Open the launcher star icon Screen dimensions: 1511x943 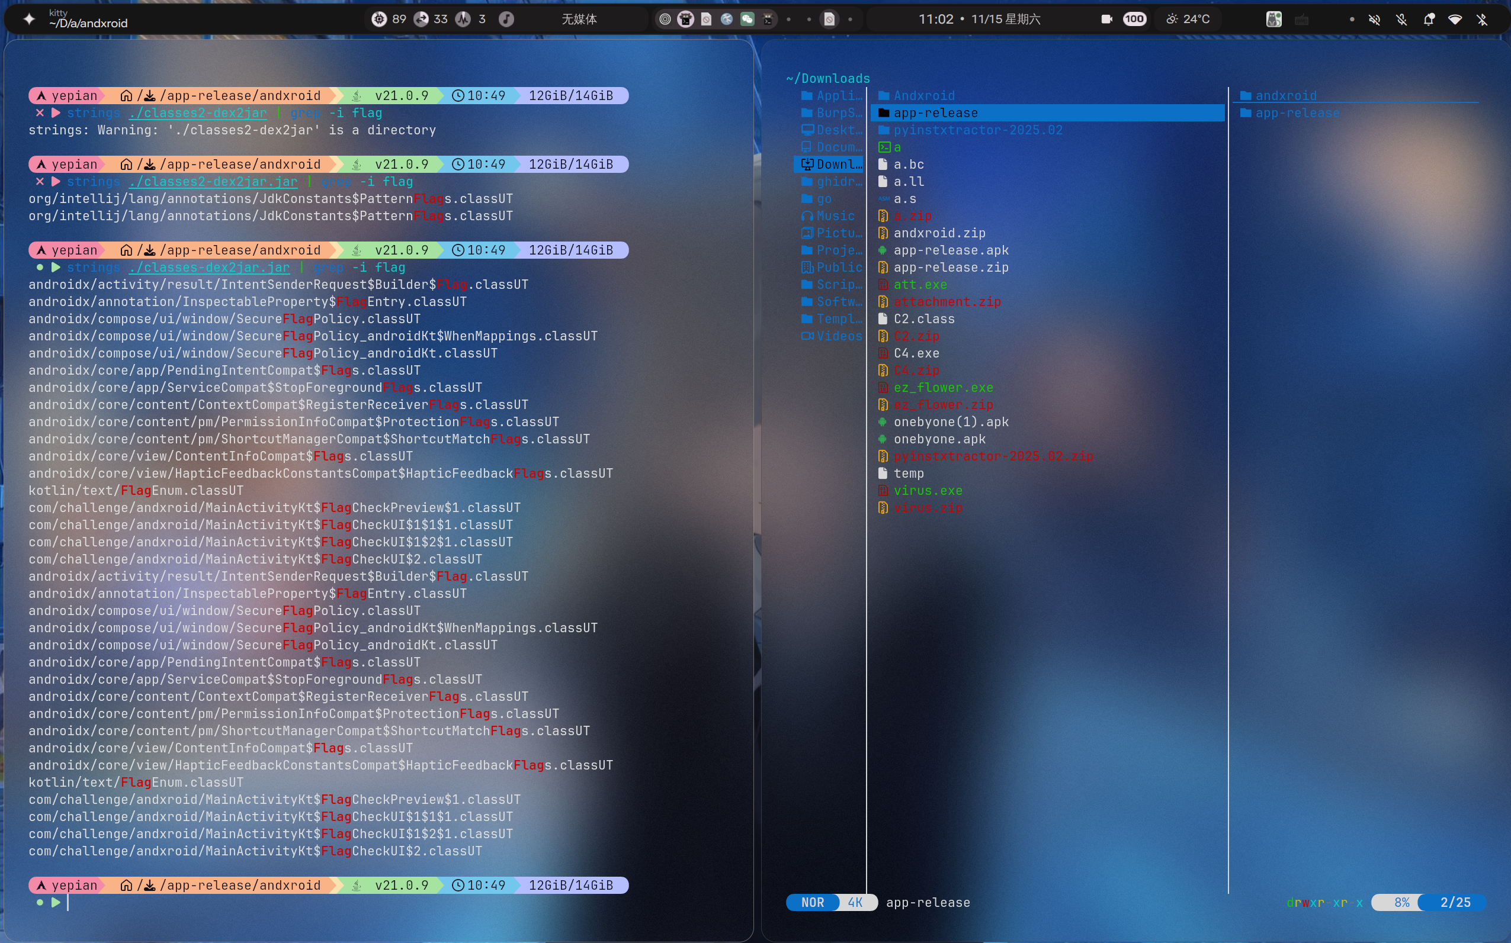28,20
